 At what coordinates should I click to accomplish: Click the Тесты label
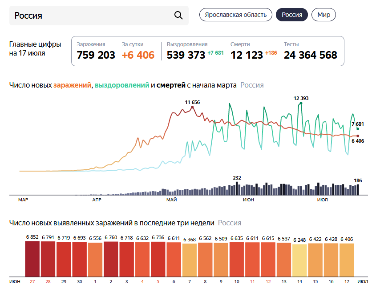[291, 44]
